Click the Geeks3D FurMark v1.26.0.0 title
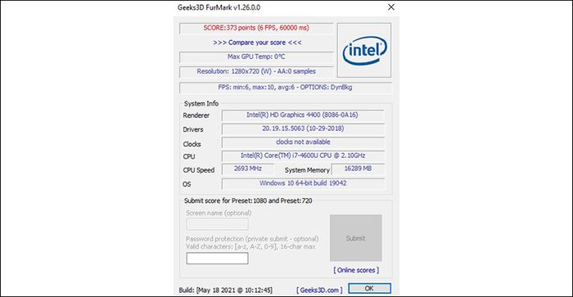This screenshot has height=297, width=573. pyautogui.click(x=219, y=7)
